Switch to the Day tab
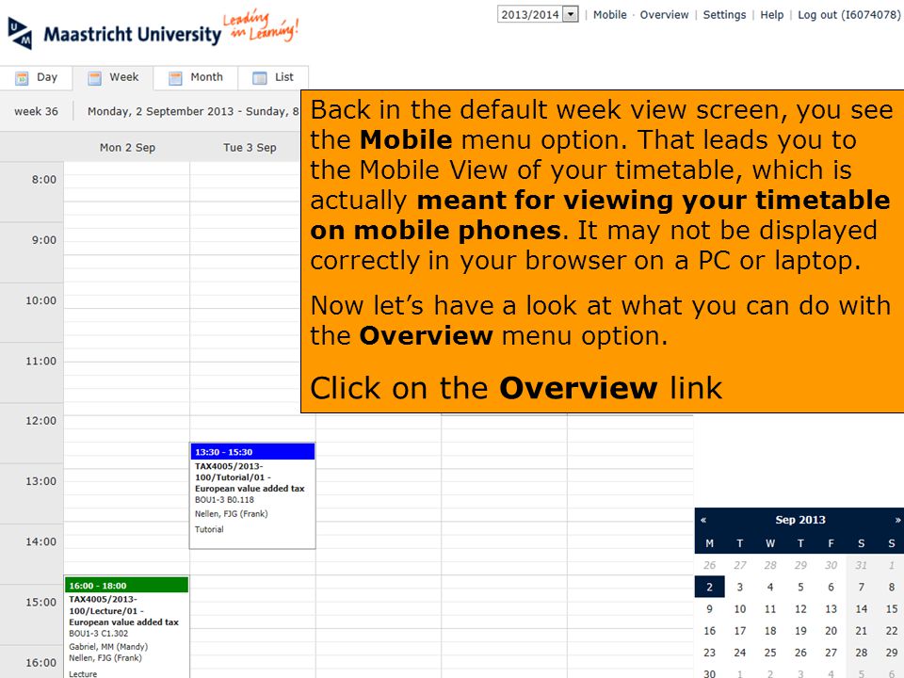 [x=37, y=77]
